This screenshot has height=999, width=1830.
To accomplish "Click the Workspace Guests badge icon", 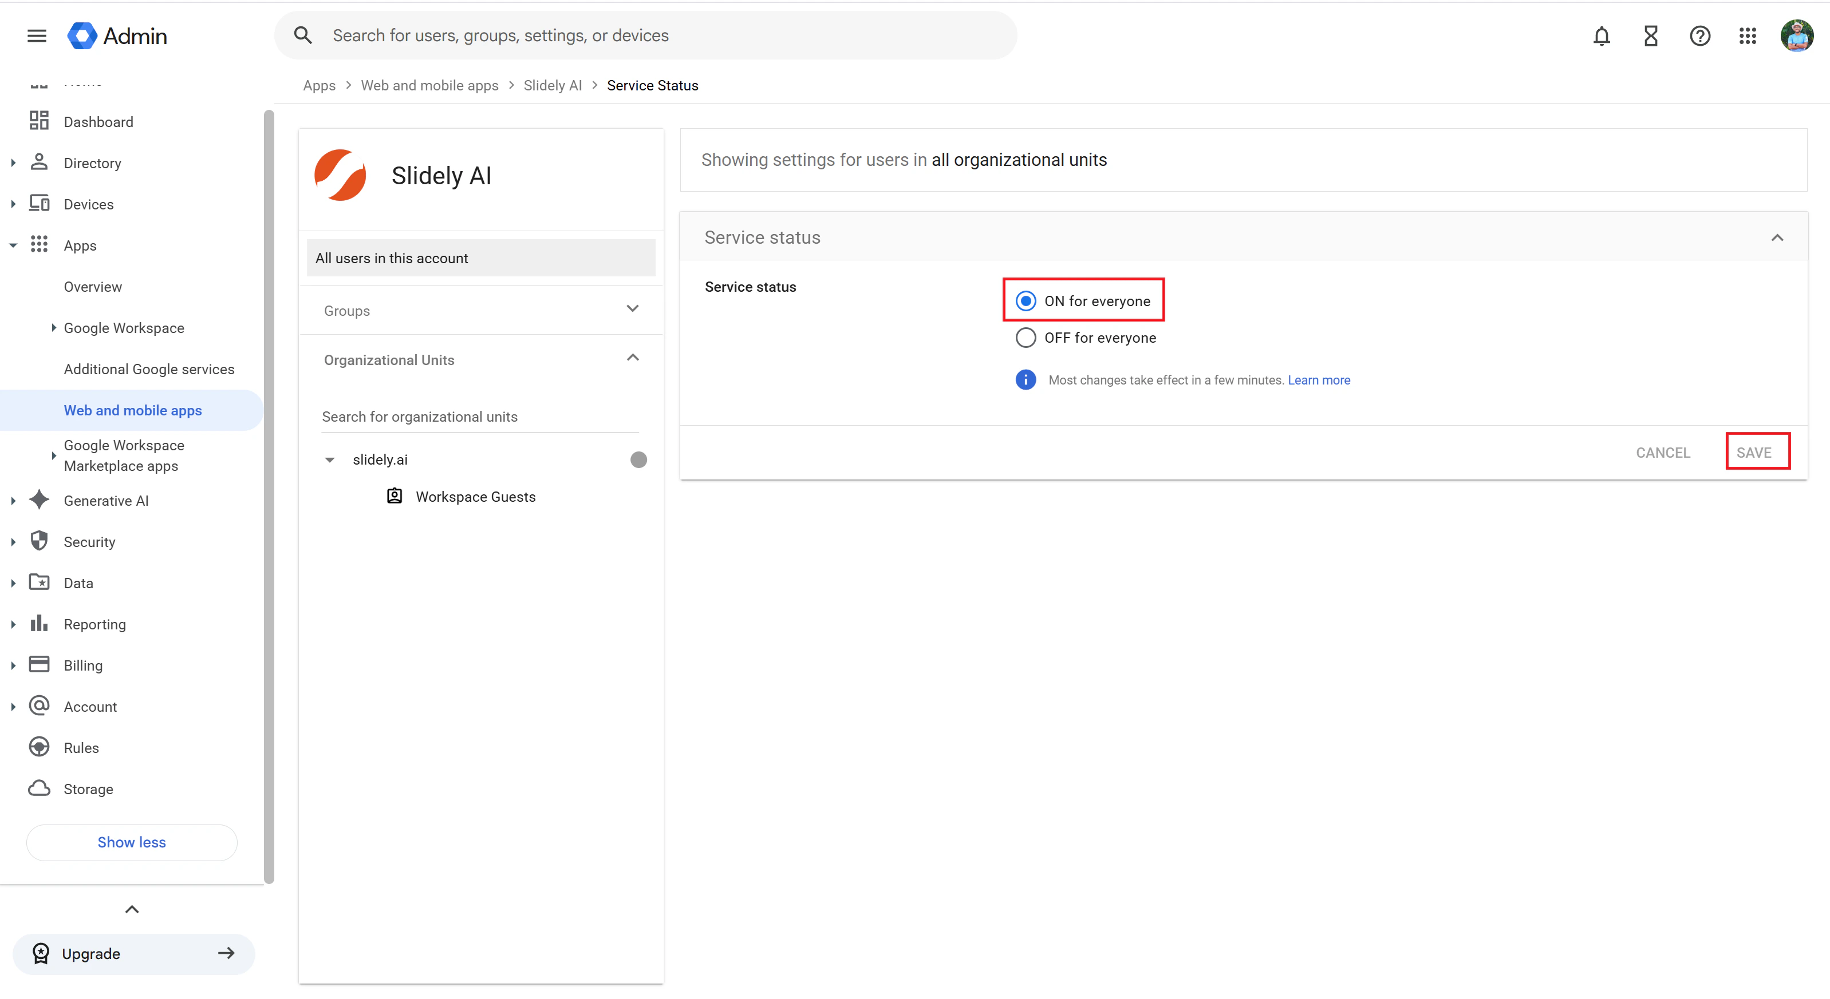I will pyautogui.click(x=395, y=495).
